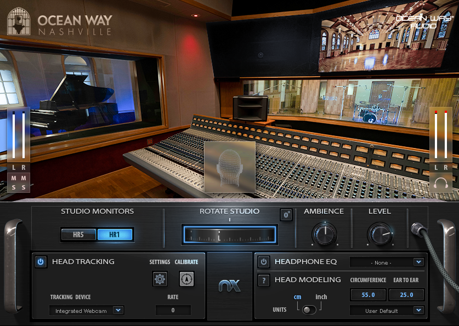459x326 pixels.
Task: Open the Headphone EQ preset dropdown
Action: point(387,262)
